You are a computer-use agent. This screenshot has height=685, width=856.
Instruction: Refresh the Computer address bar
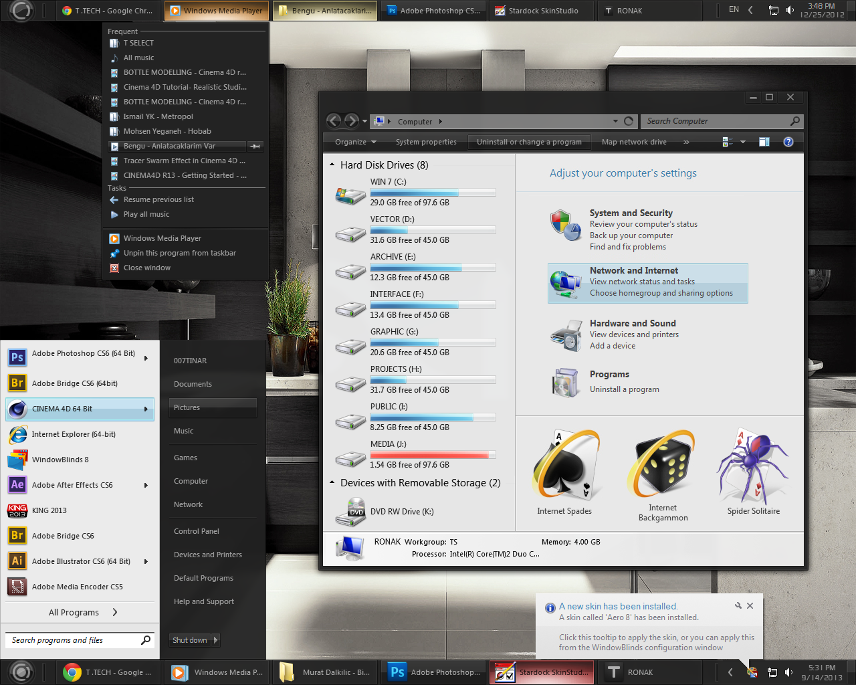629,121
